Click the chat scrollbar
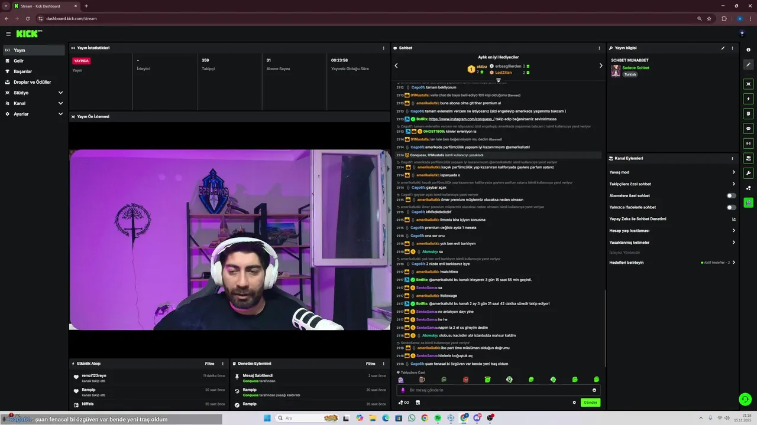757x425 pixels. (605, 328)
